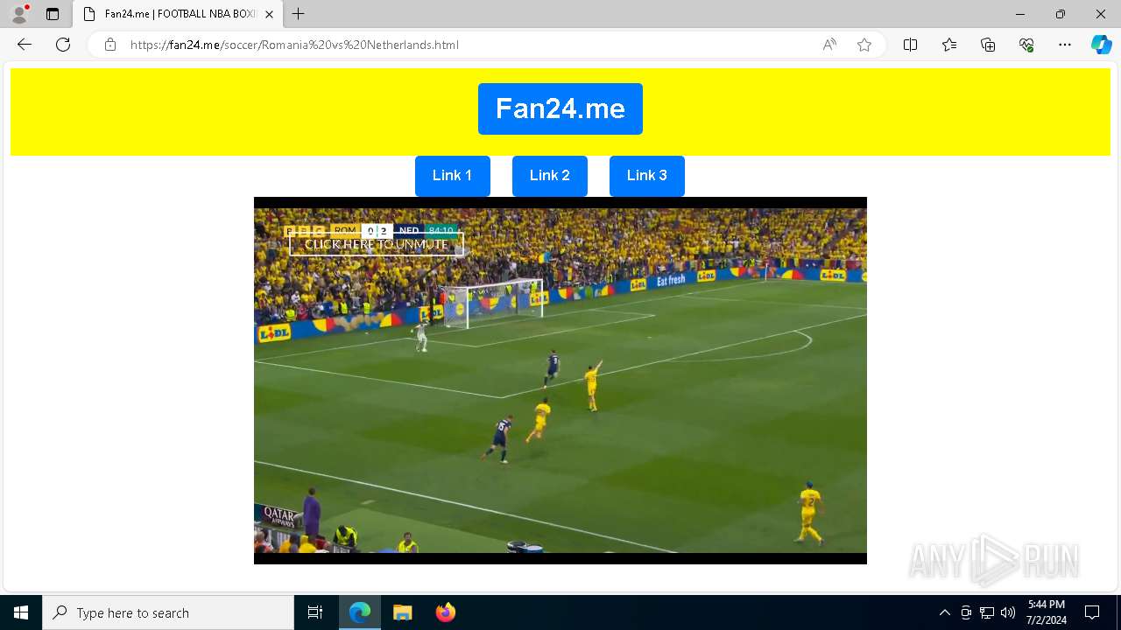Open Settings and more menu

[1065, 45]
